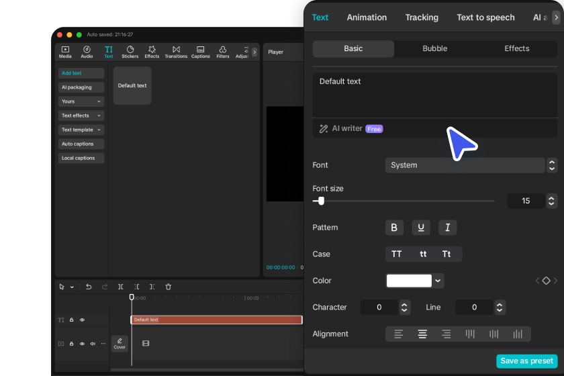Lock the main video track
The image size is (564, 376).
click(x=72, y=344)
